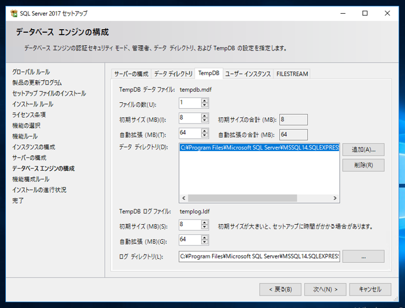Click 追加(A)... button
Screen dimensions: 405x308
coord(363,150)
